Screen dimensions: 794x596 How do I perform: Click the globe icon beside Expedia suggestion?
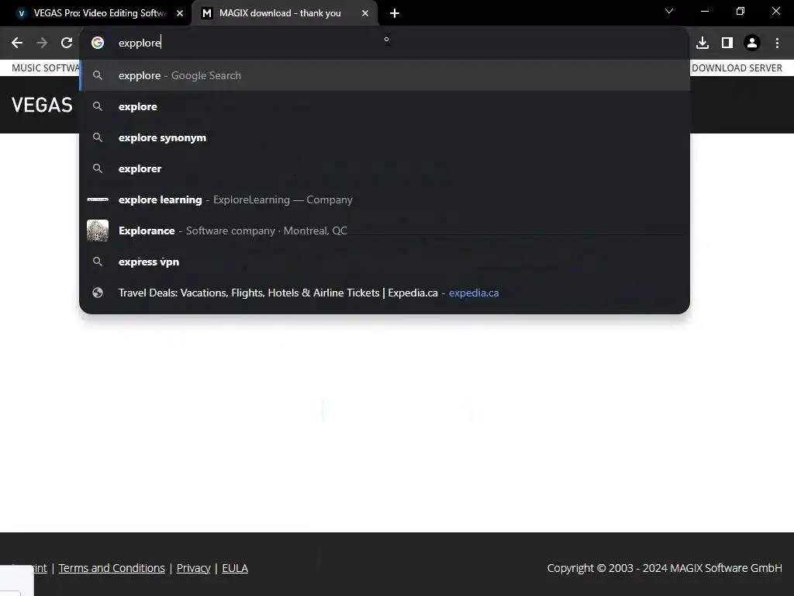click(x=98, y=293)
